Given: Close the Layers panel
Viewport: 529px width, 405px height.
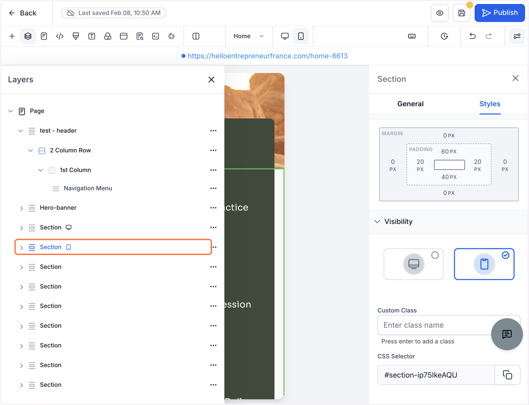Looking at the screenshot, I should [211, 79].
